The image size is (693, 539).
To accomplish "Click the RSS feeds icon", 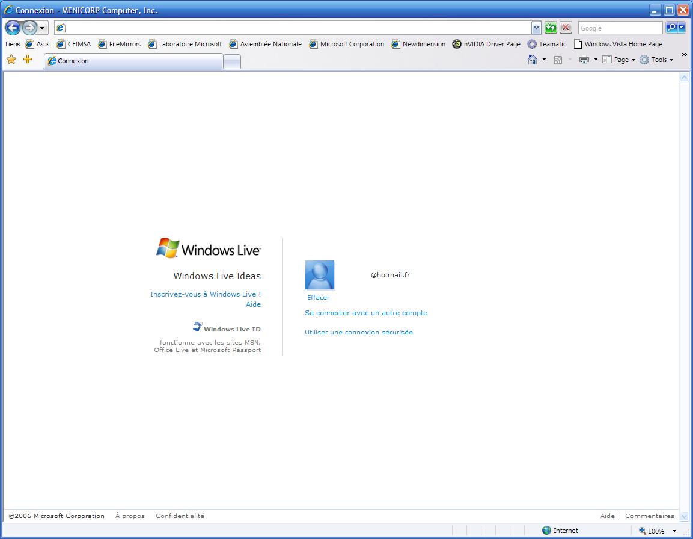I will click(x=558, y=60).
